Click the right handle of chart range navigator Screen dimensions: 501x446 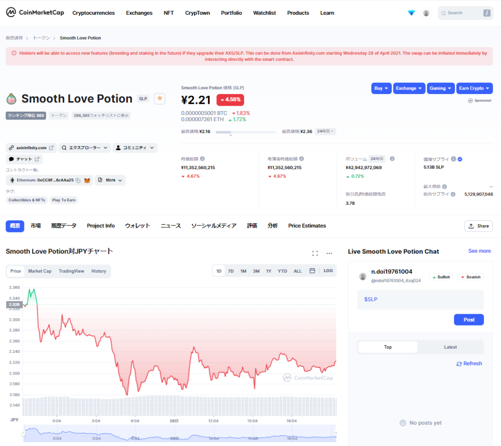point(336,433)
